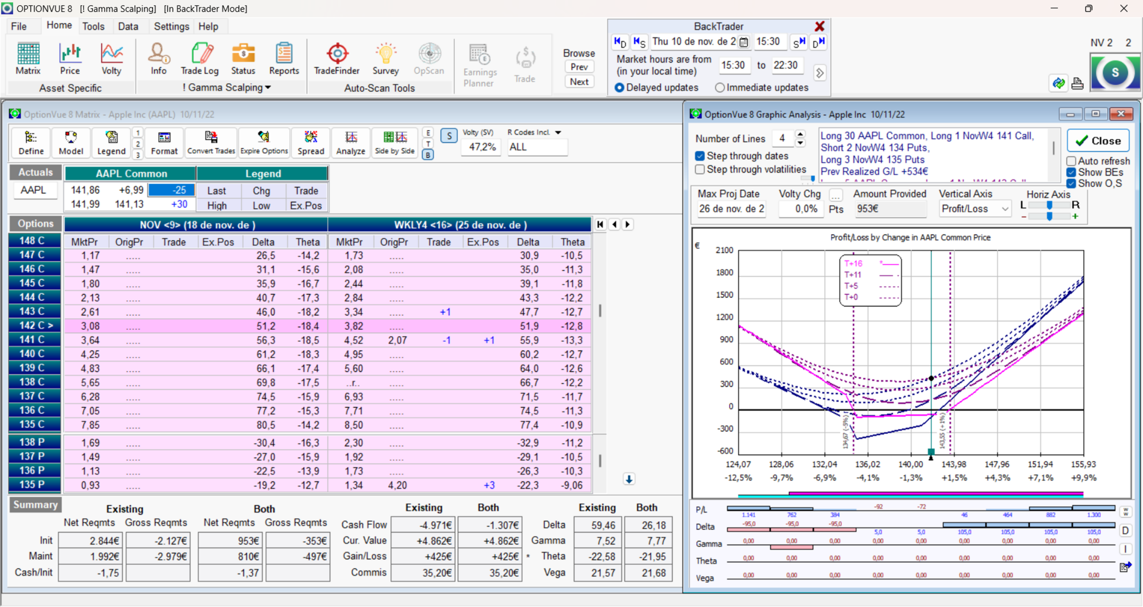Click the Model toolbar icon
The width and height of the screenshot is (1143, 607).
[71, 143]
